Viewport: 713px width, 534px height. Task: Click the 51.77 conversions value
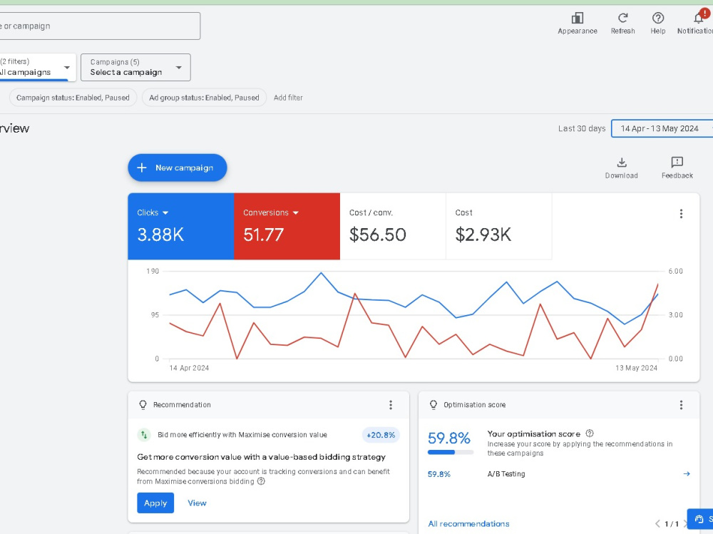(263, 235)
